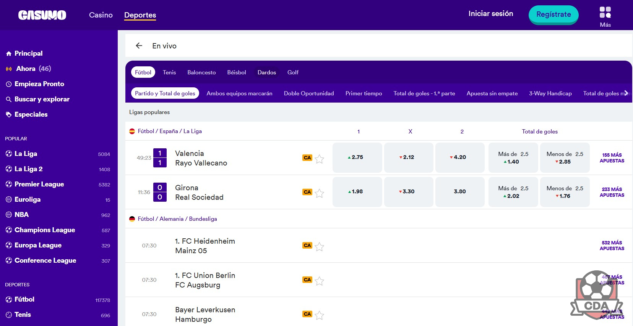633x326 pixels.
Task: Click the CA badge for Valencia match
Action: pyautogui.click(x=307, y=158)
